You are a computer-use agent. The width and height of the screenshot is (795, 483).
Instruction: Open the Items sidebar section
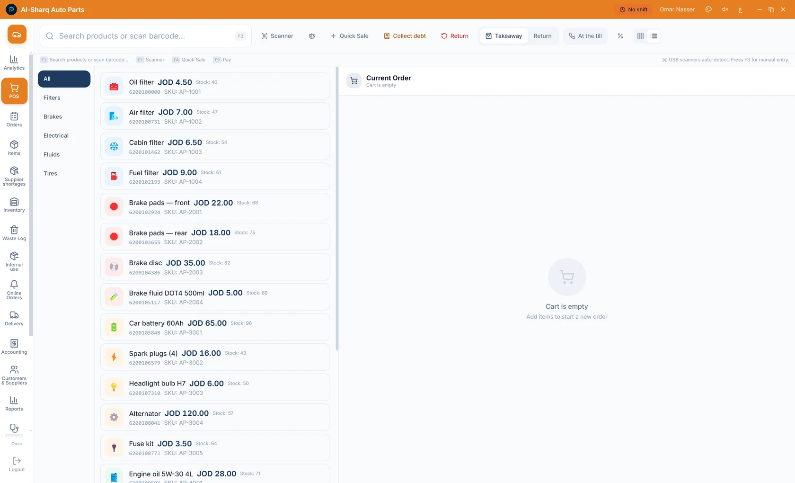point(14,148)
